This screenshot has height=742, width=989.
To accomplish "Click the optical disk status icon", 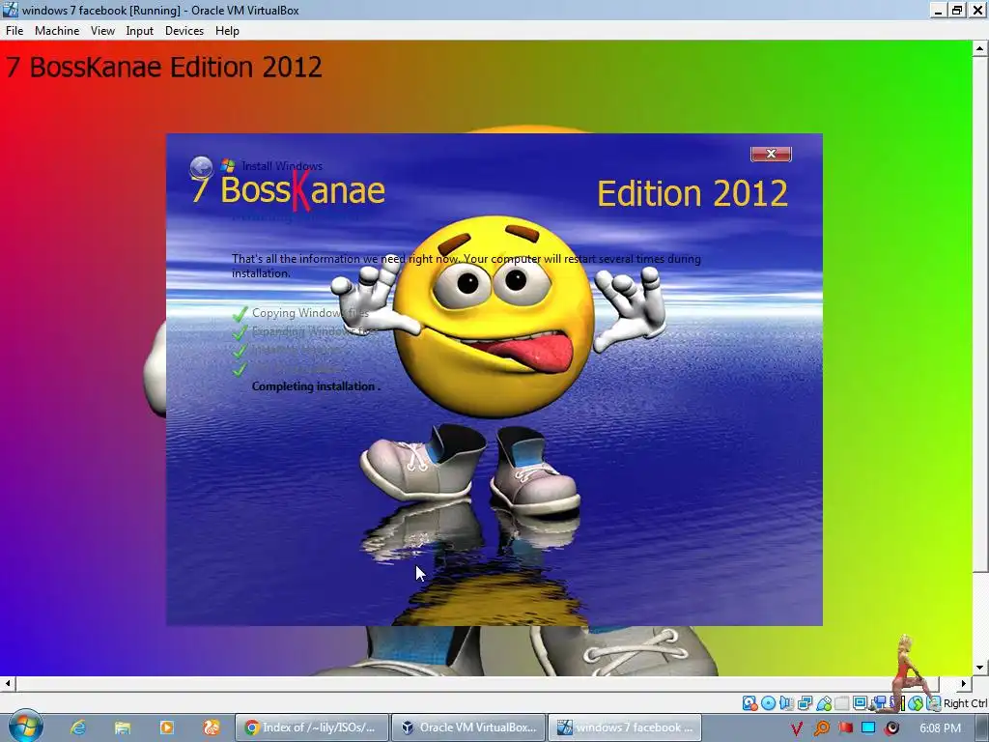I will pos(768,703).
